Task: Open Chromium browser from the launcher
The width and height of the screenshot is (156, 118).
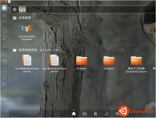Action: (4, 32)
